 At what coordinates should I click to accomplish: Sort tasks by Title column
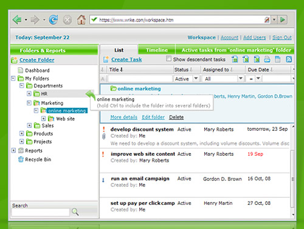[116, 70]
